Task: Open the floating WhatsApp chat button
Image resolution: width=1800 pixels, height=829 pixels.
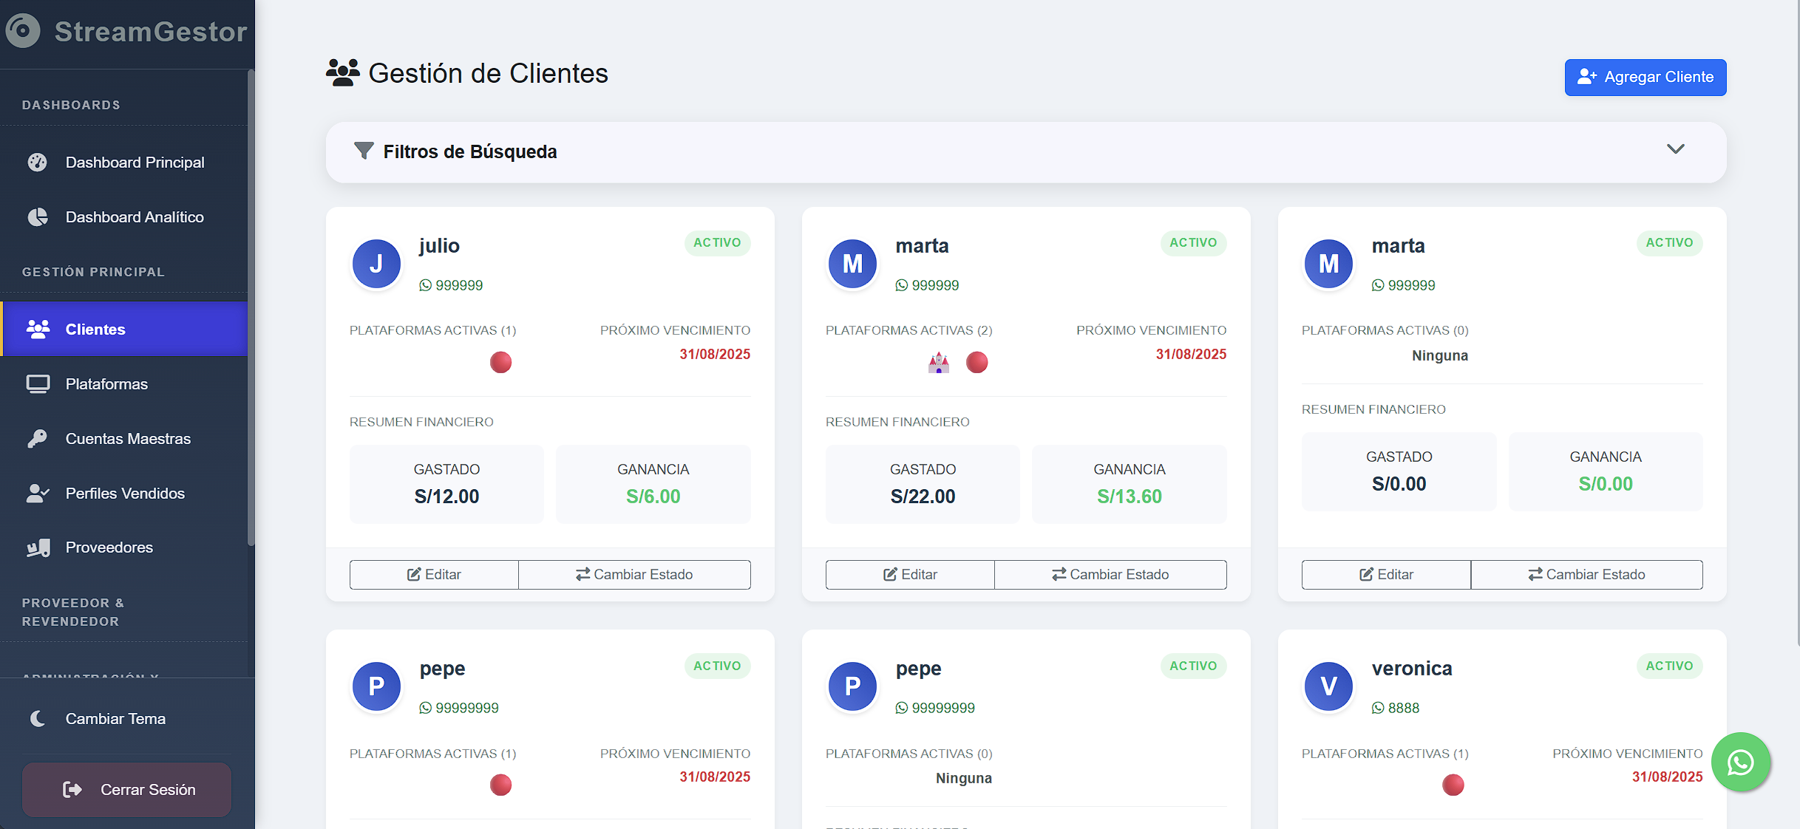Action: (x=1741, y=763)
